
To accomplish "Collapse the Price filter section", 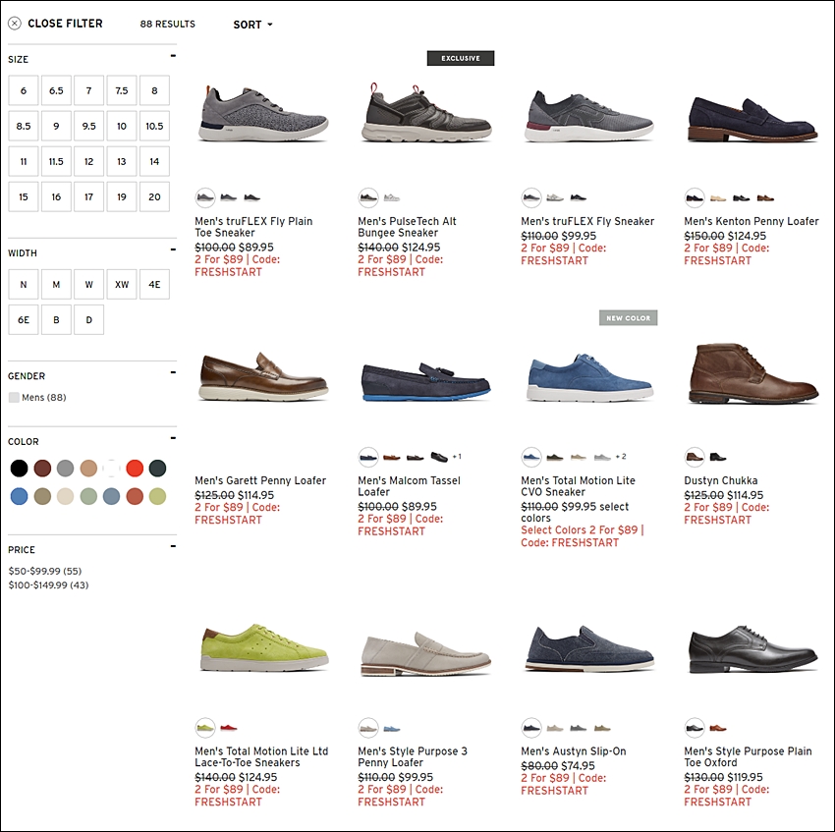I will coord(173,546).
